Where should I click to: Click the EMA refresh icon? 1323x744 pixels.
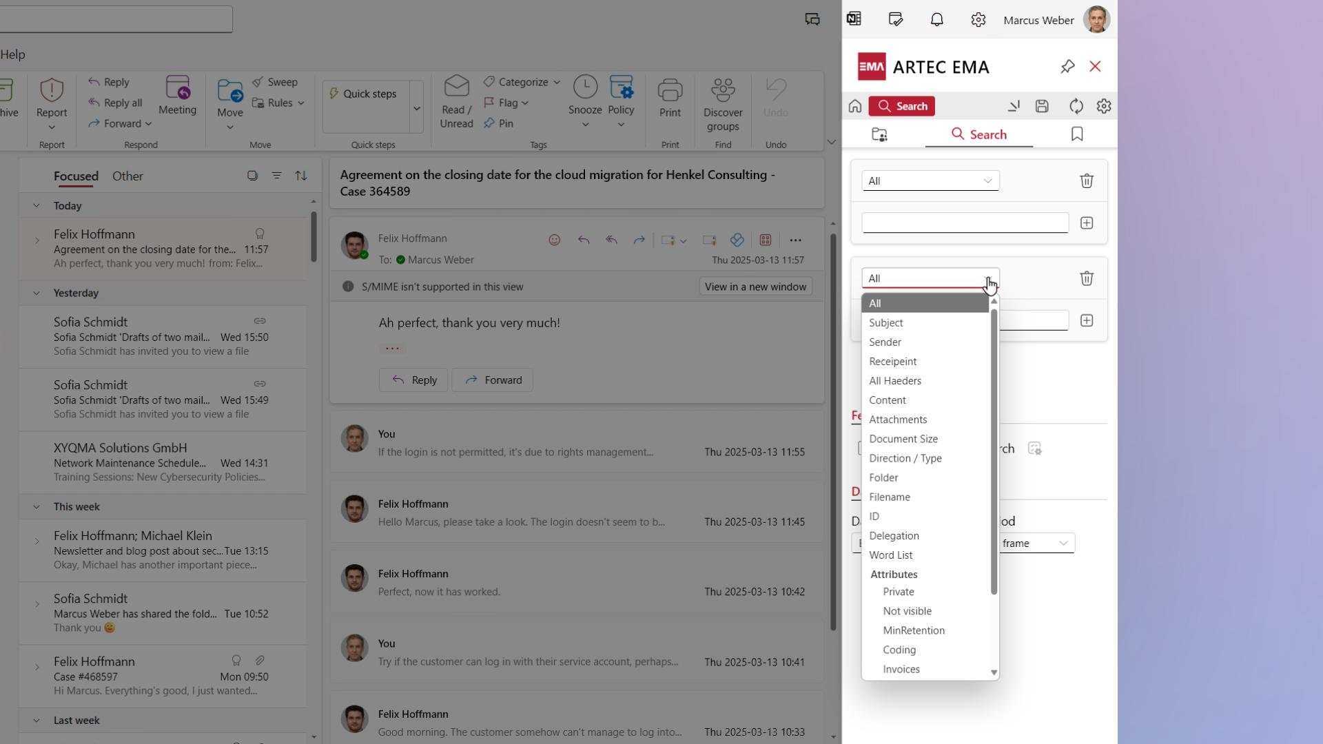pos(1076,106)
